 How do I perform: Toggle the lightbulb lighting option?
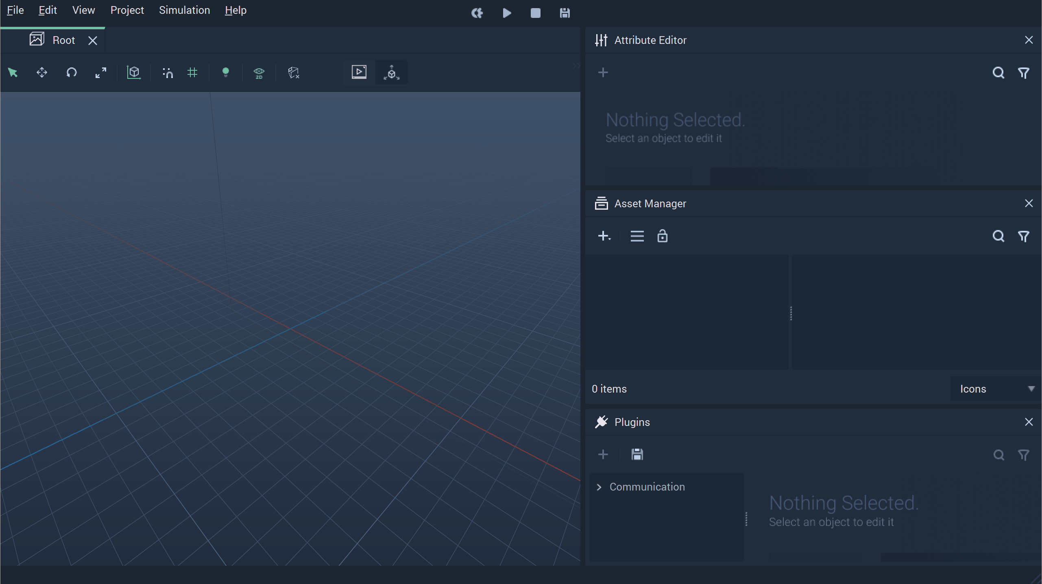pos(226,73)
